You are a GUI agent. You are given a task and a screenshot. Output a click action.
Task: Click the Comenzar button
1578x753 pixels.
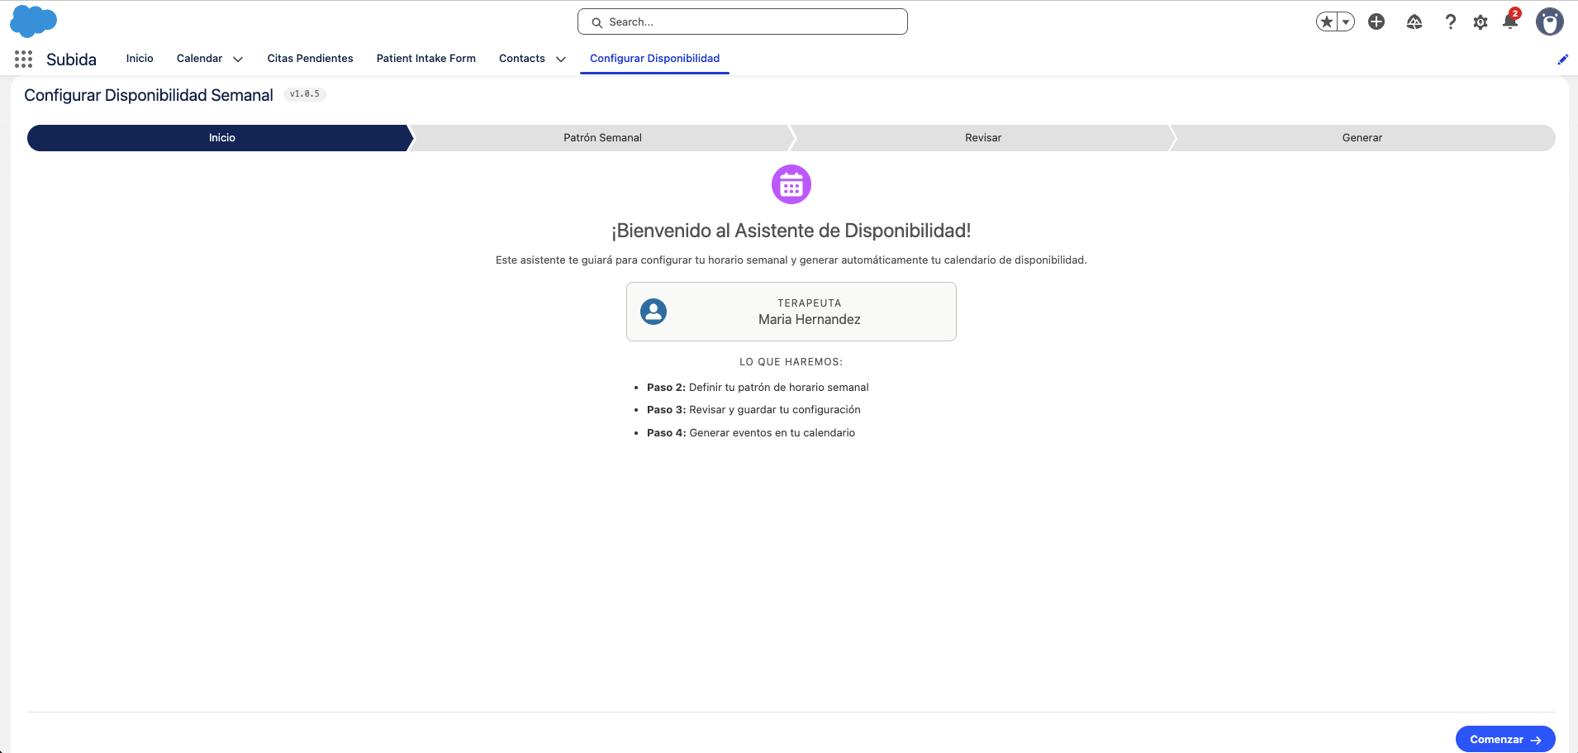coord(1505,740)
